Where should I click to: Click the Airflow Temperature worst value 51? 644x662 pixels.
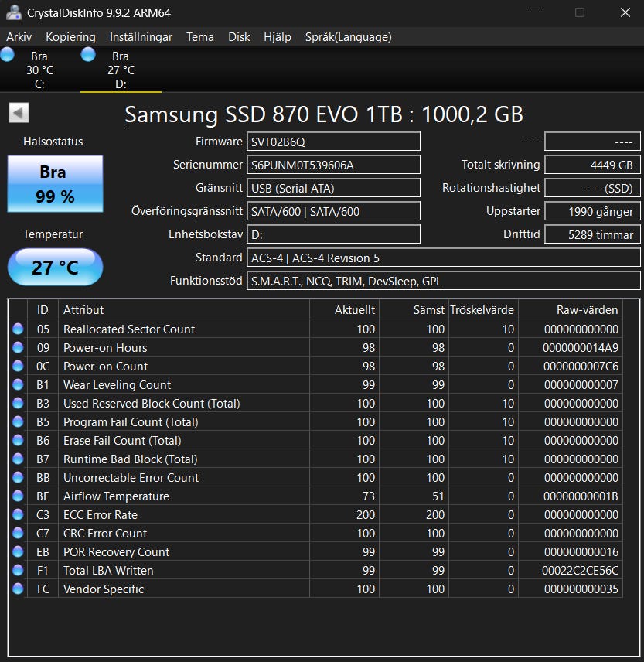(438, 496)
